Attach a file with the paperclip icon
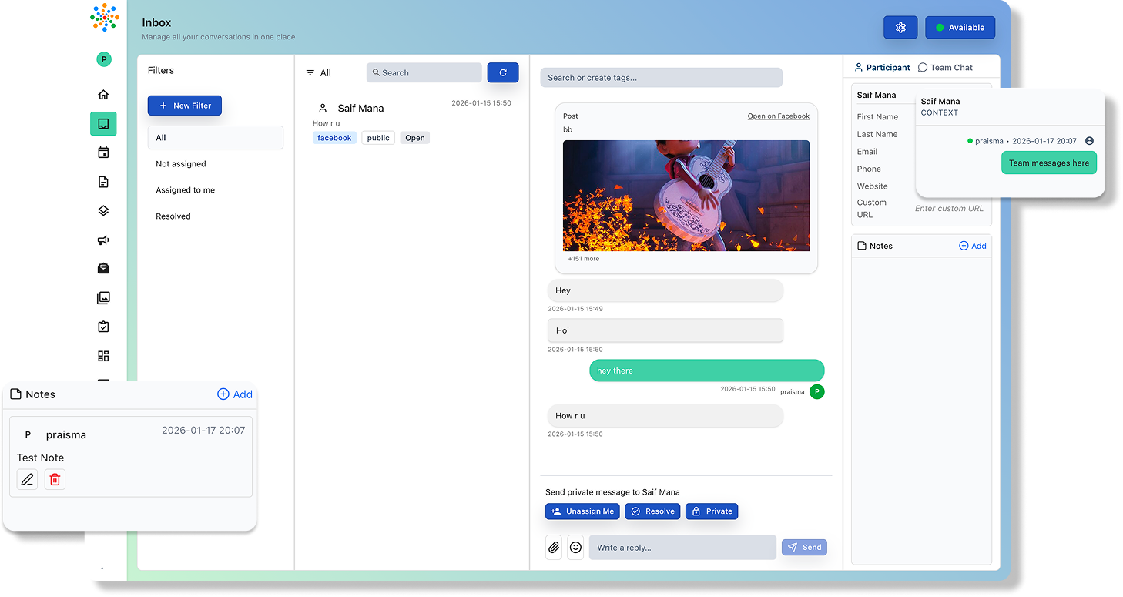 554,547
